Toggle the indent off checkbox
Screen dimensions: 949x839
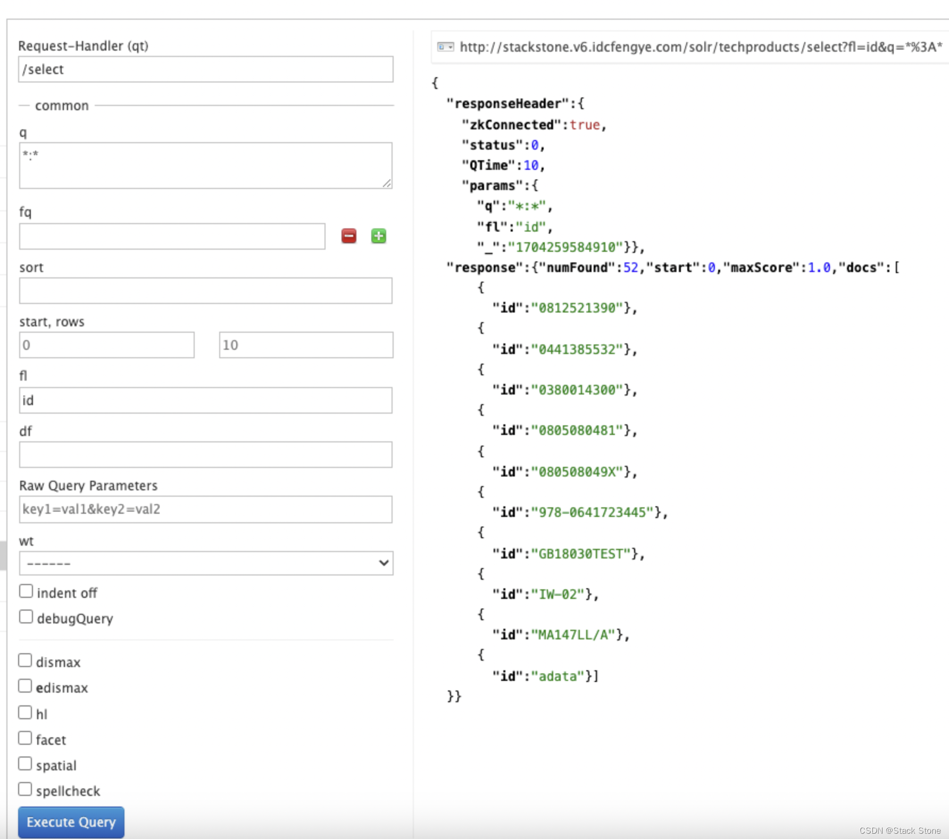pos(26,591)
